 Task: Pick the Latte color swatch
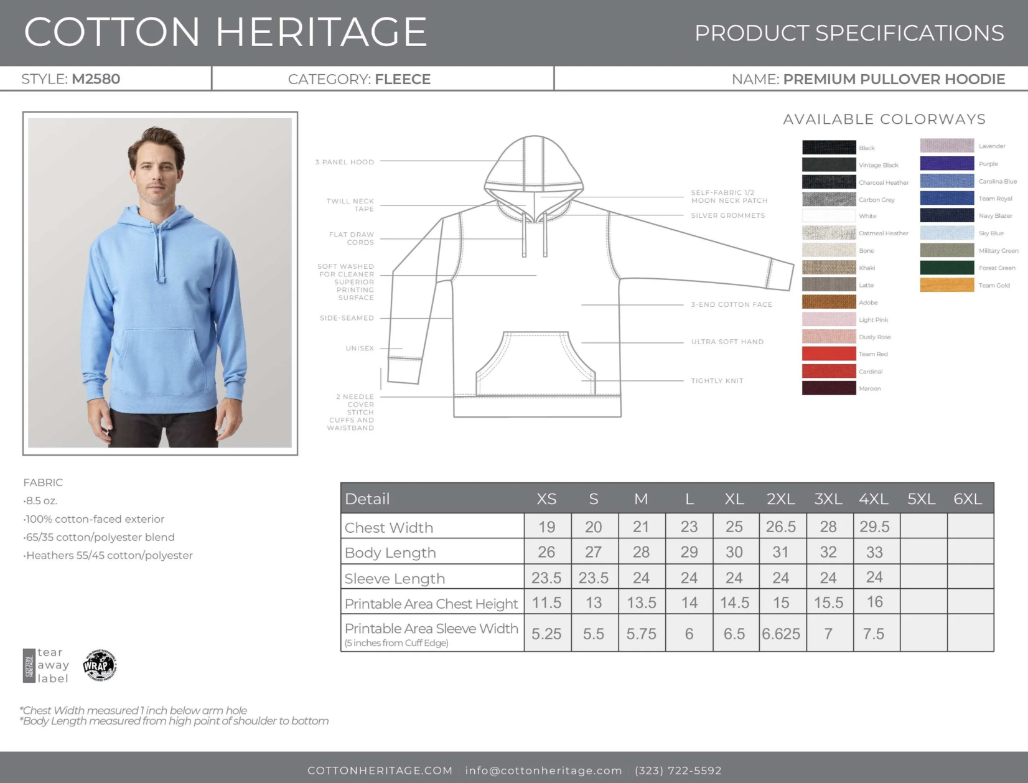[x=829, y=285]
